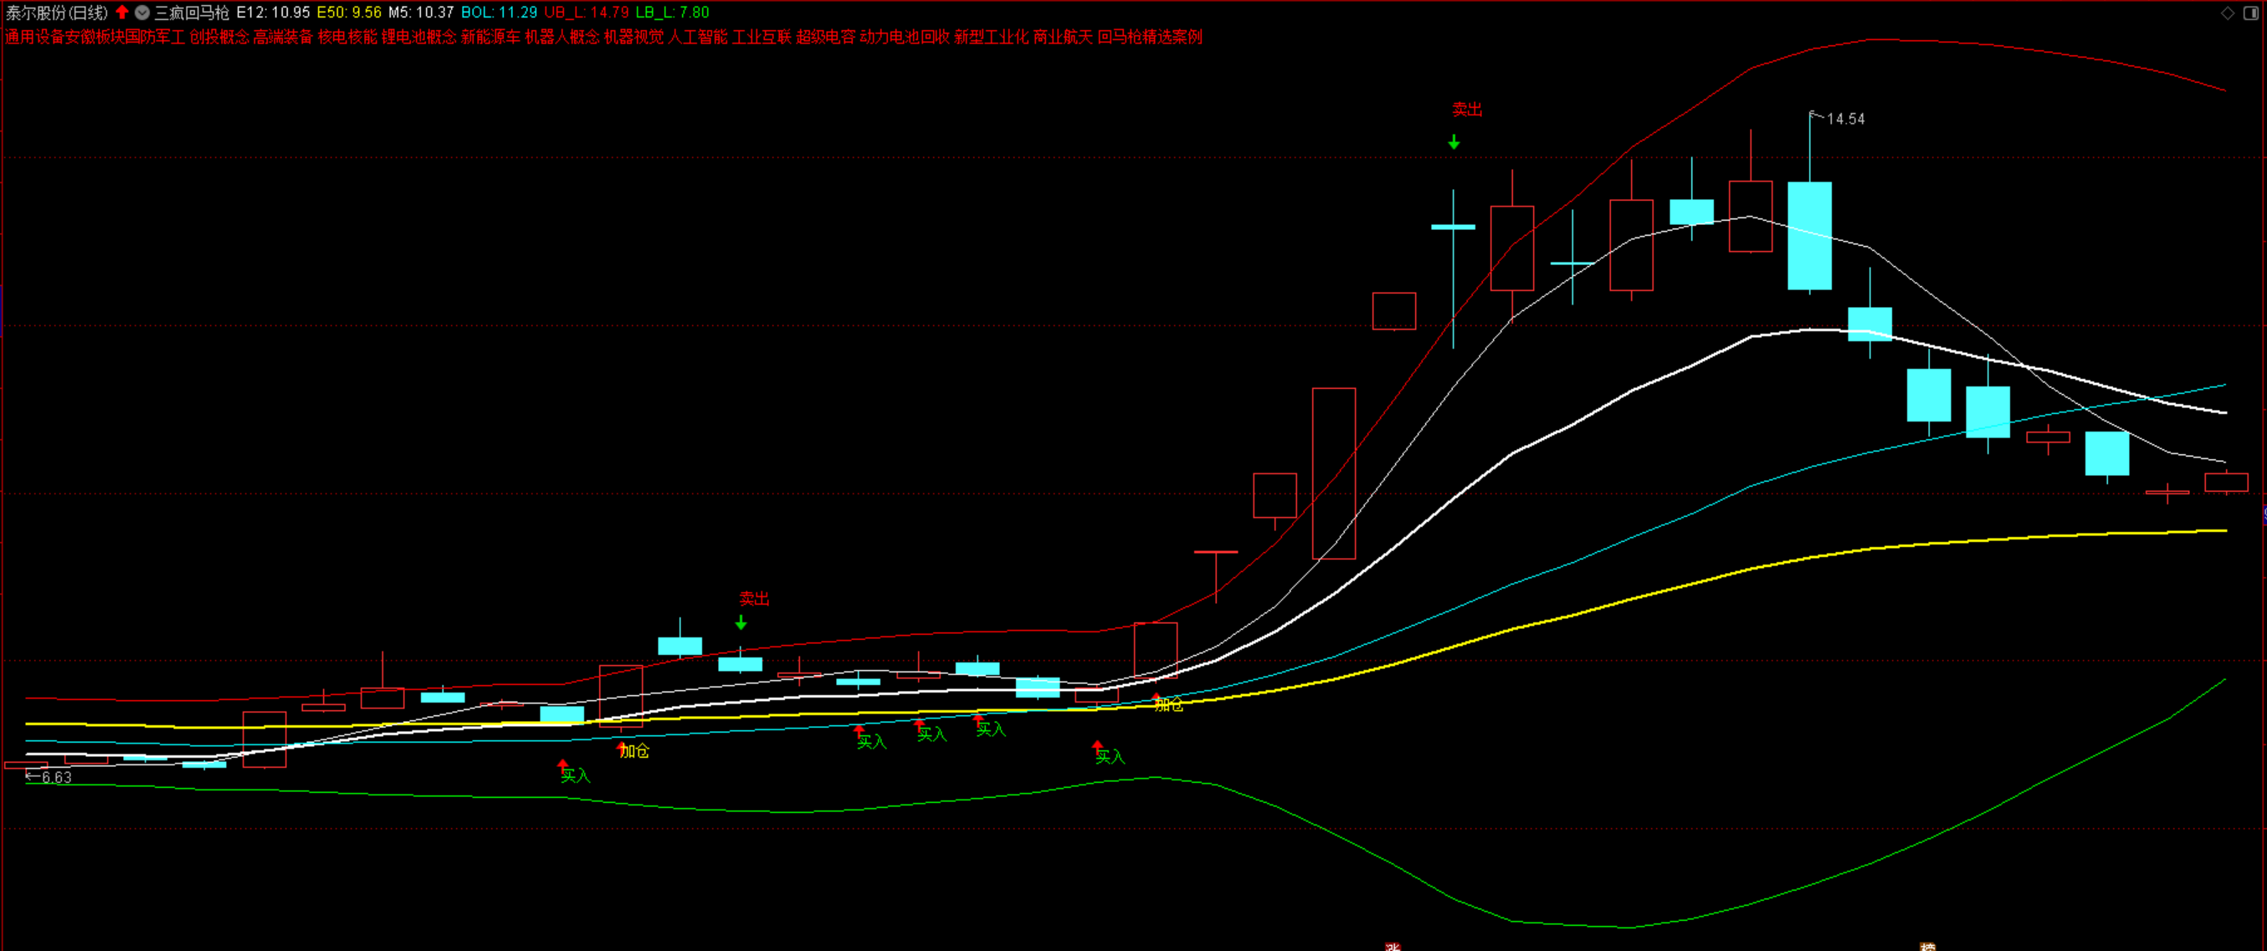Open the gray circular chevron dropdown before 三疯回马枪

point(141,13)
